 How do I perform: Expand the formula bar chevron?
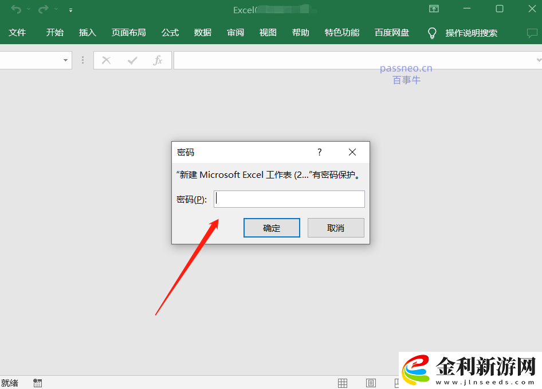(x=539, y=60)
